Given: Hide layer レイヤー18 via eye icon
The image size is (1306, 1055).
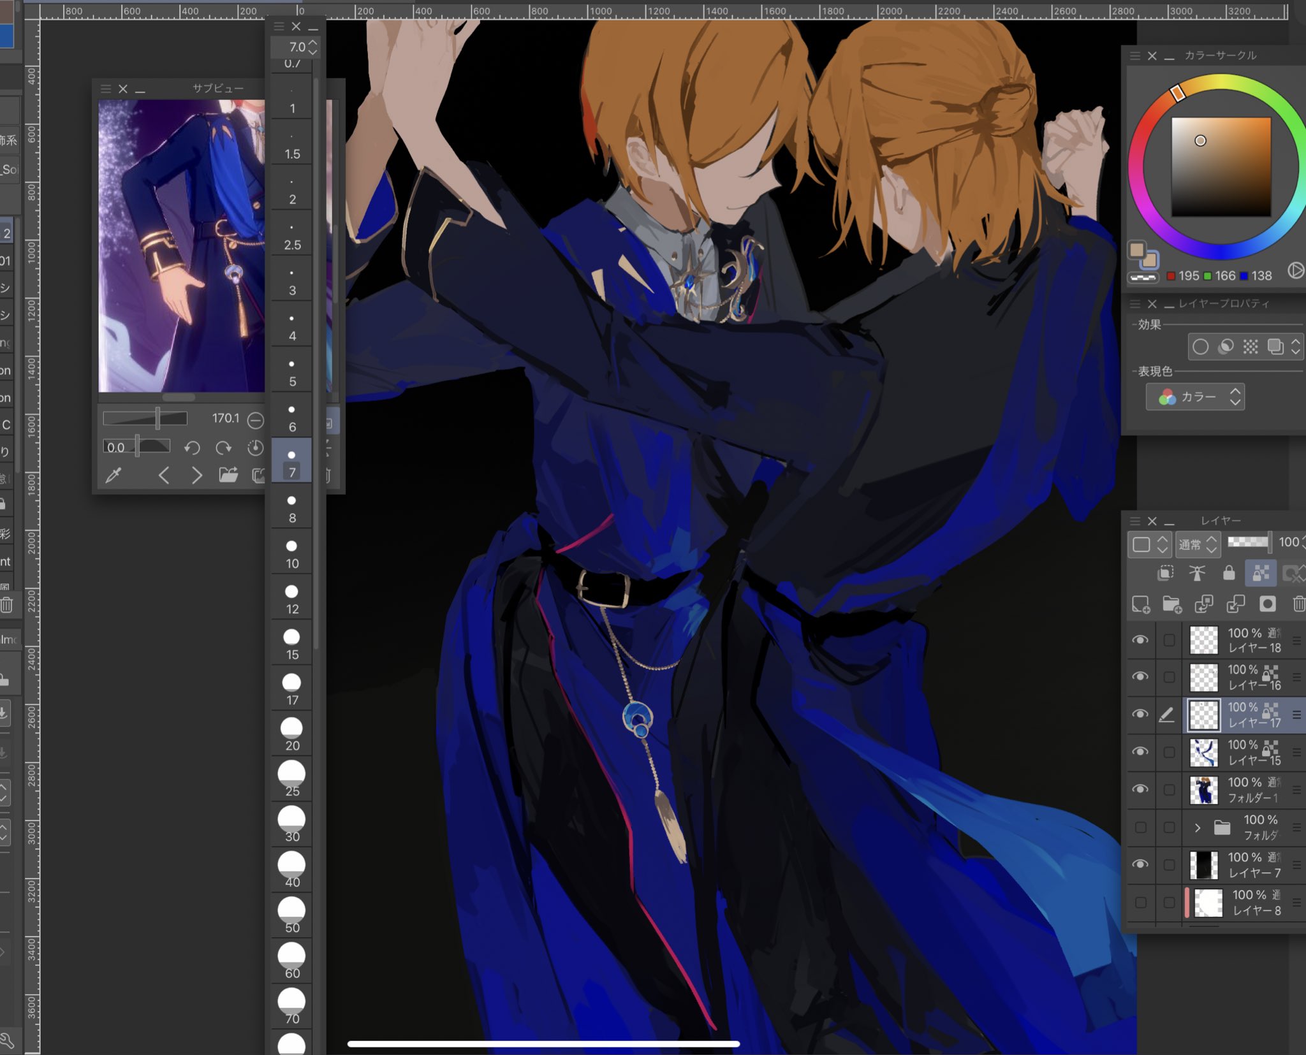Looking at the screenshot, I should click(1140, 639).
